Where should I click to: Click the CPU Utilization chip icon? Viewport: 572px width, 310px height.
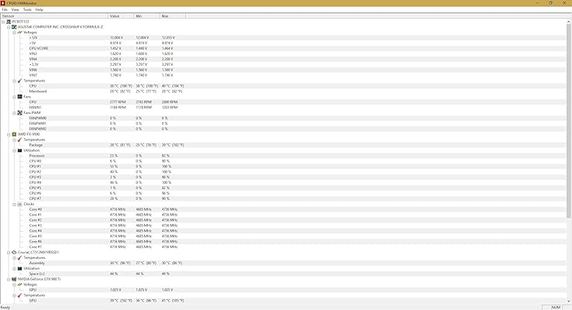point(19,150)
